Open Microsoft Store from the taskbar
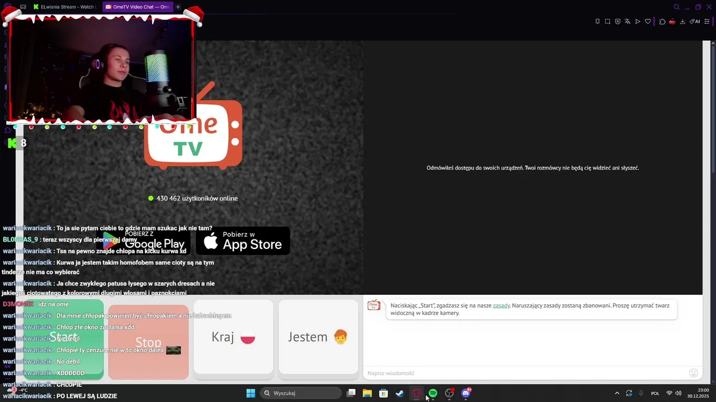Image resolution: width=716 pixels, height=402 pixels. tap(383, 393)
